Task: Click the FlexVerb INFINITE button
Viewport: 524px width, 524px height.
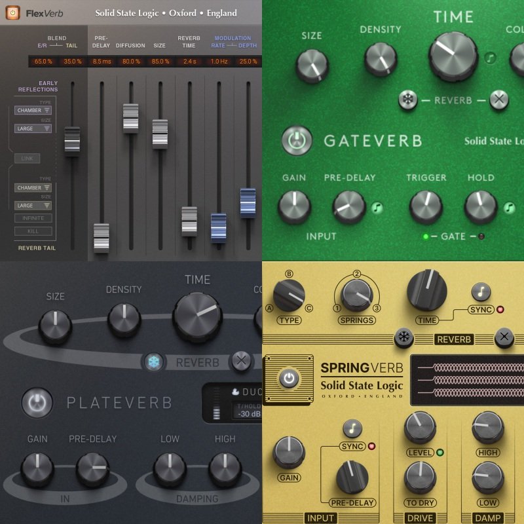Action: (x=33, y=218)
